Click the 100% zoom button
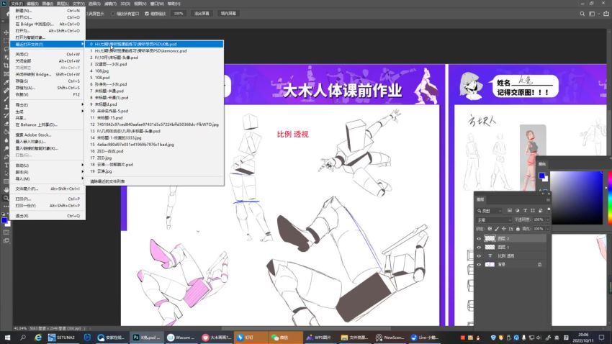The height and width of the screenshot is (344, 612). (179, 14)
